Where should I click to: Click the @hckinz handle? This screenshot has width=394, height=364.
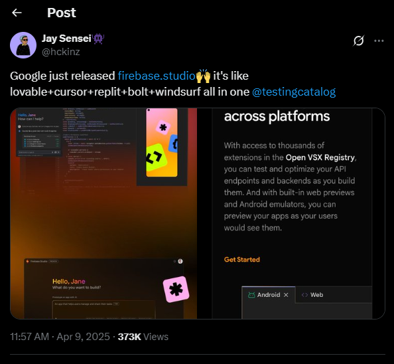(61, 52)
